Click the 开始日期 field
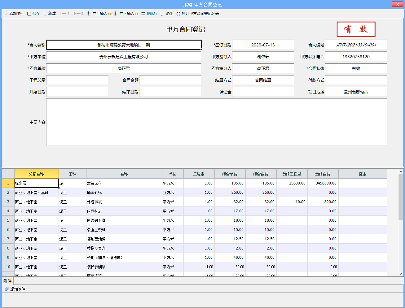Image resolution: width=405 pixels, height=308 pixels. click(x=77, y=92)
